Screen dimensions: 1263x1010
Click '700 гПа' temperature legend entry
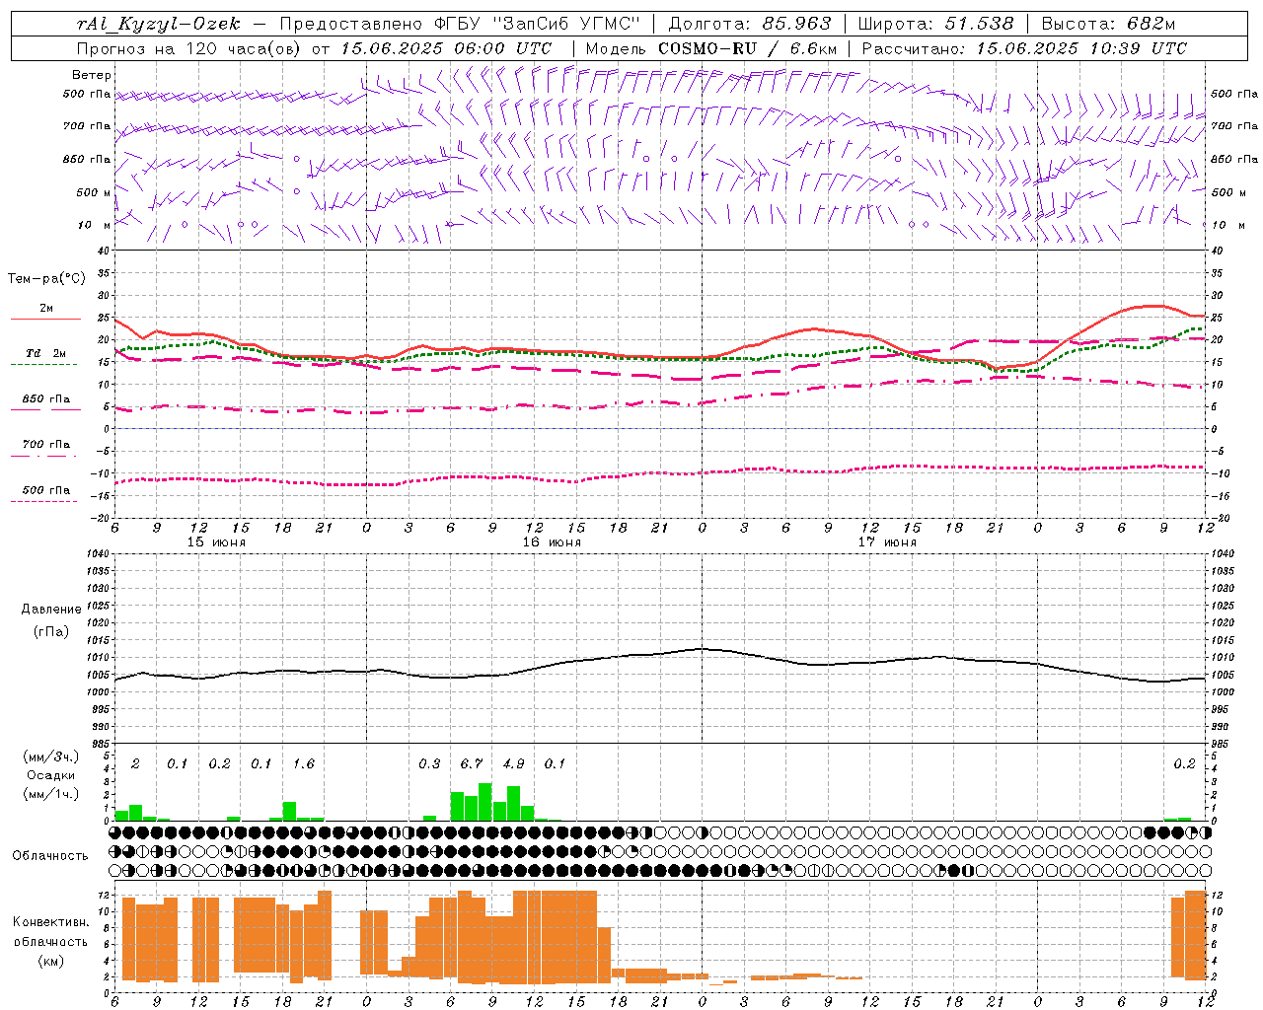[46, 444]
